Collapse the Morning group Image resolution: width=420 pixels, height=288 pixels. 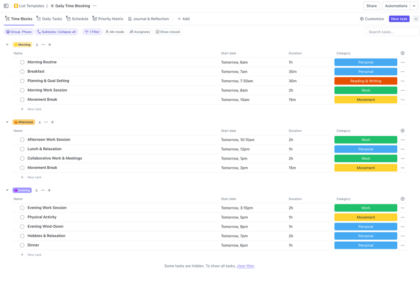coord(7,45)
